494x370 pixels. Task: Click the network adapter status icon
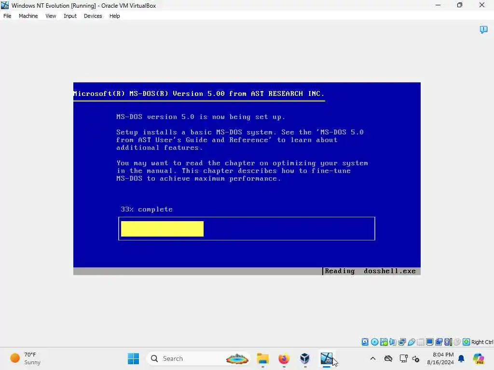402,342
